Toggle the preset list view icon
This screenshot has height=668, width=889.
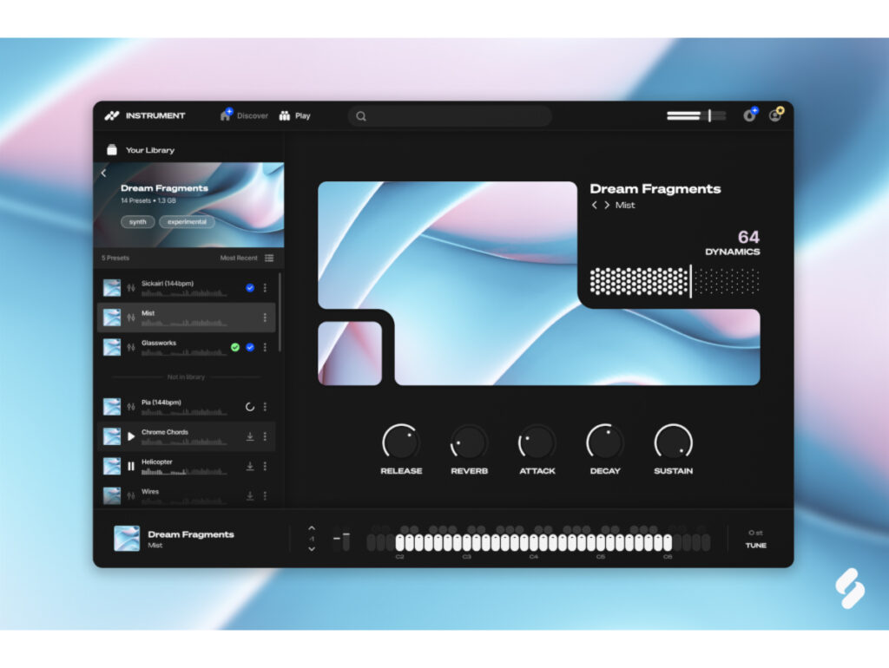point(269,258)
